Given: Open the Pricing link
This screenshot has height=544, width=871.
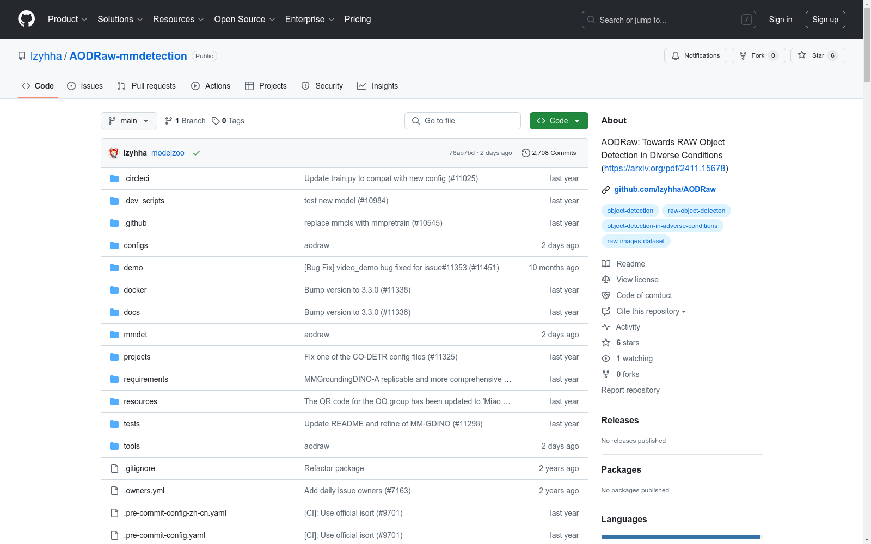Looking at the screenshot, I should (358, 20).
